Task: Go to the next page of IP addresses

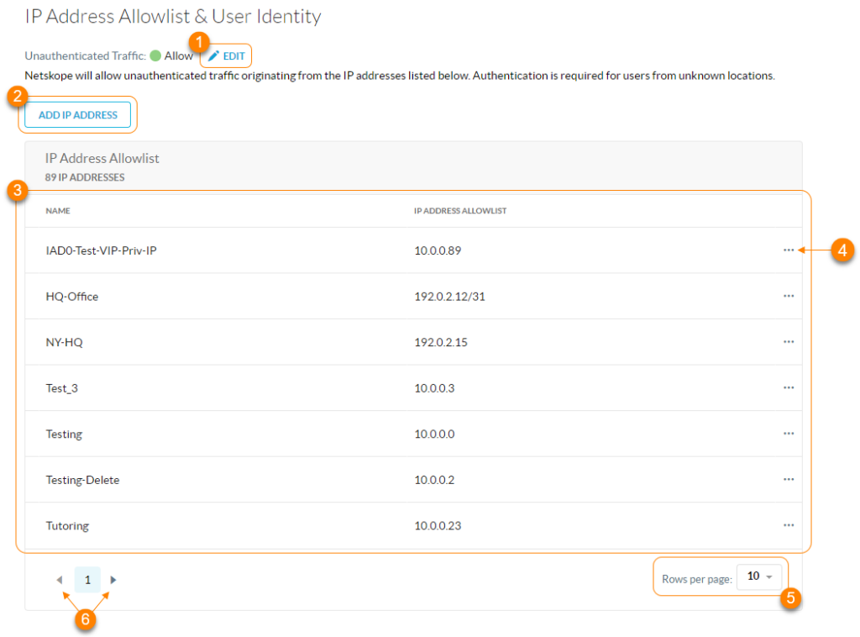Action: point(113,579)
